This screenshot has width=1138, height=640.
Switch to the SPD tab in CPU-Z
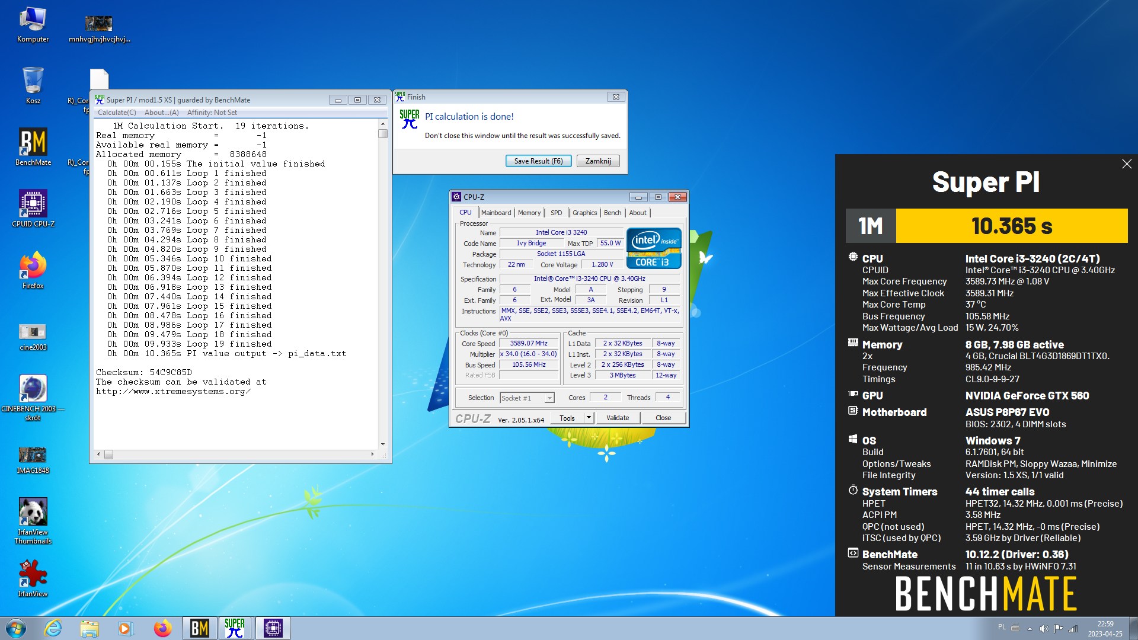pos(556,213)
